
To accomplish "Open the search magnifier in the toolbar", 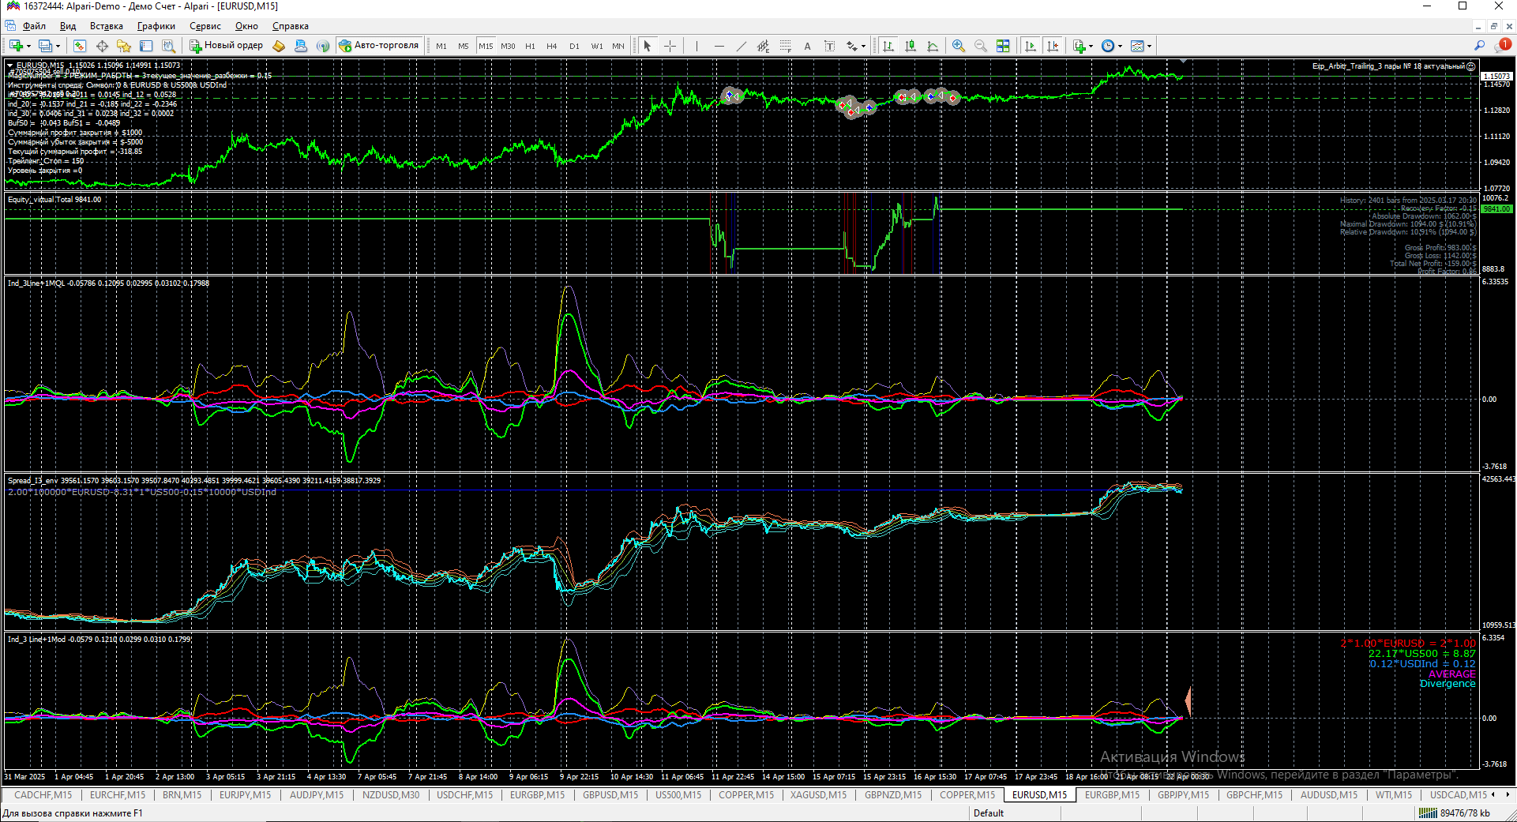I will 1479,46.
